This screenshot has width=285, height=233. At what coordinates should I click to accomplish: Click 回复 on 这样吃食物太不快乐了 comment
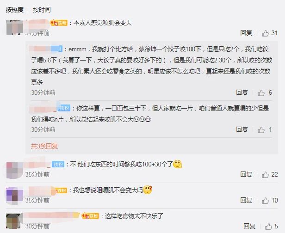coord(249,226)
